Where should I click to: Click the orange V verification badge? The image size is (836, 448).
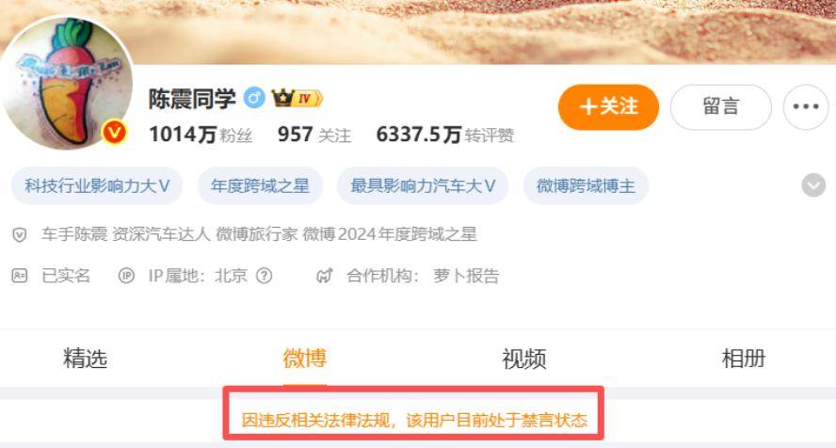click(115, 132)
